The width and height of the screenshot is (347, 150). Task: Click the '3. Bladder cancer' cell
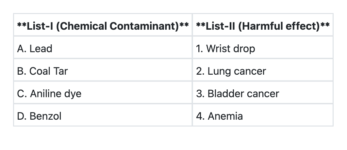(263, 94)
